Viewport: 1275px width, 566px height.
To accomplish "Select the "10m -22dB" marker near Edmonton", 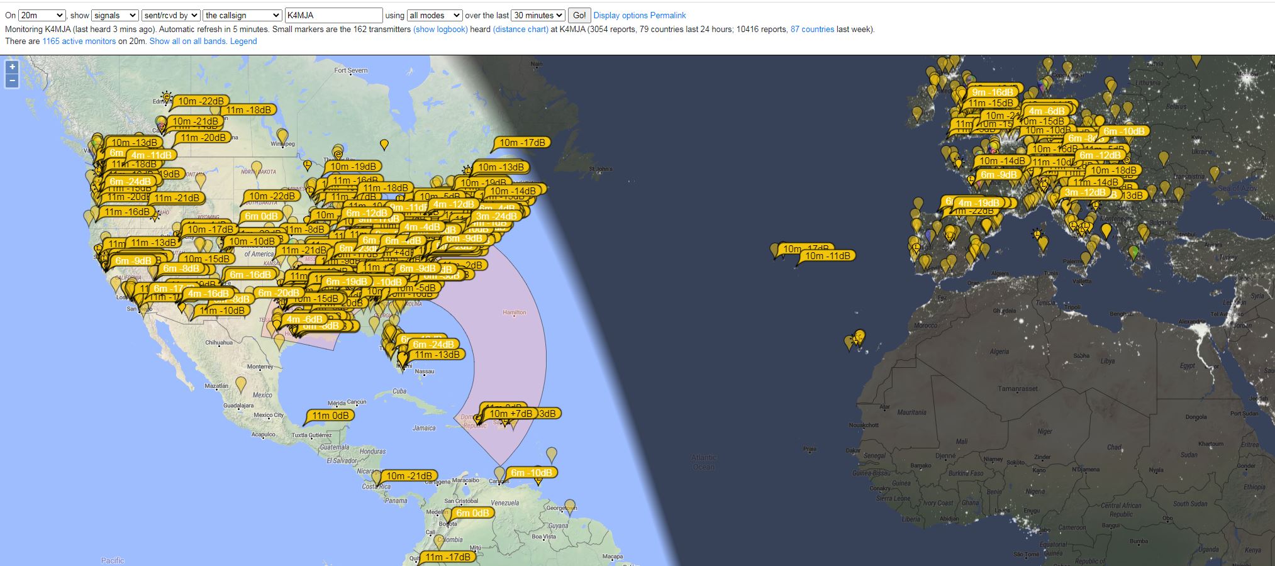I will coord(203,101).
